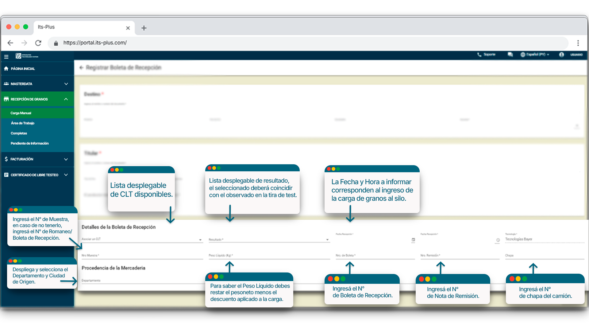Open the hamburger sidebar menu
This screenshot has height=331, width=589.
pos(6,57)
